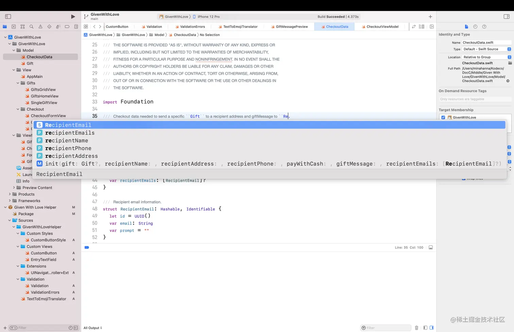Expand the Frameworks folder
Screen dimensions: 514x332
point(10,201)
